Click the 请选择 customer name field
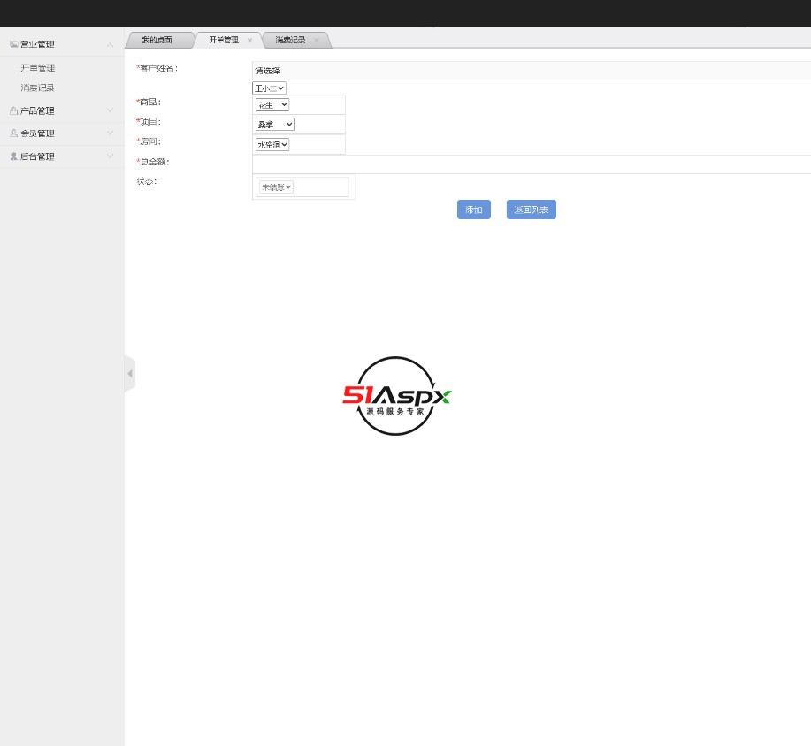This screenshot has width=811, height=746. 532,71
